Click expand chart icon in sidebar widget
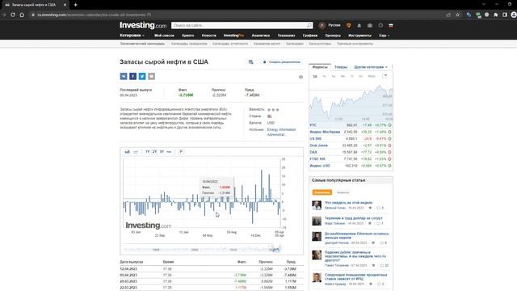The width and height of the screenshot is (517, 291). click(385, 76)
